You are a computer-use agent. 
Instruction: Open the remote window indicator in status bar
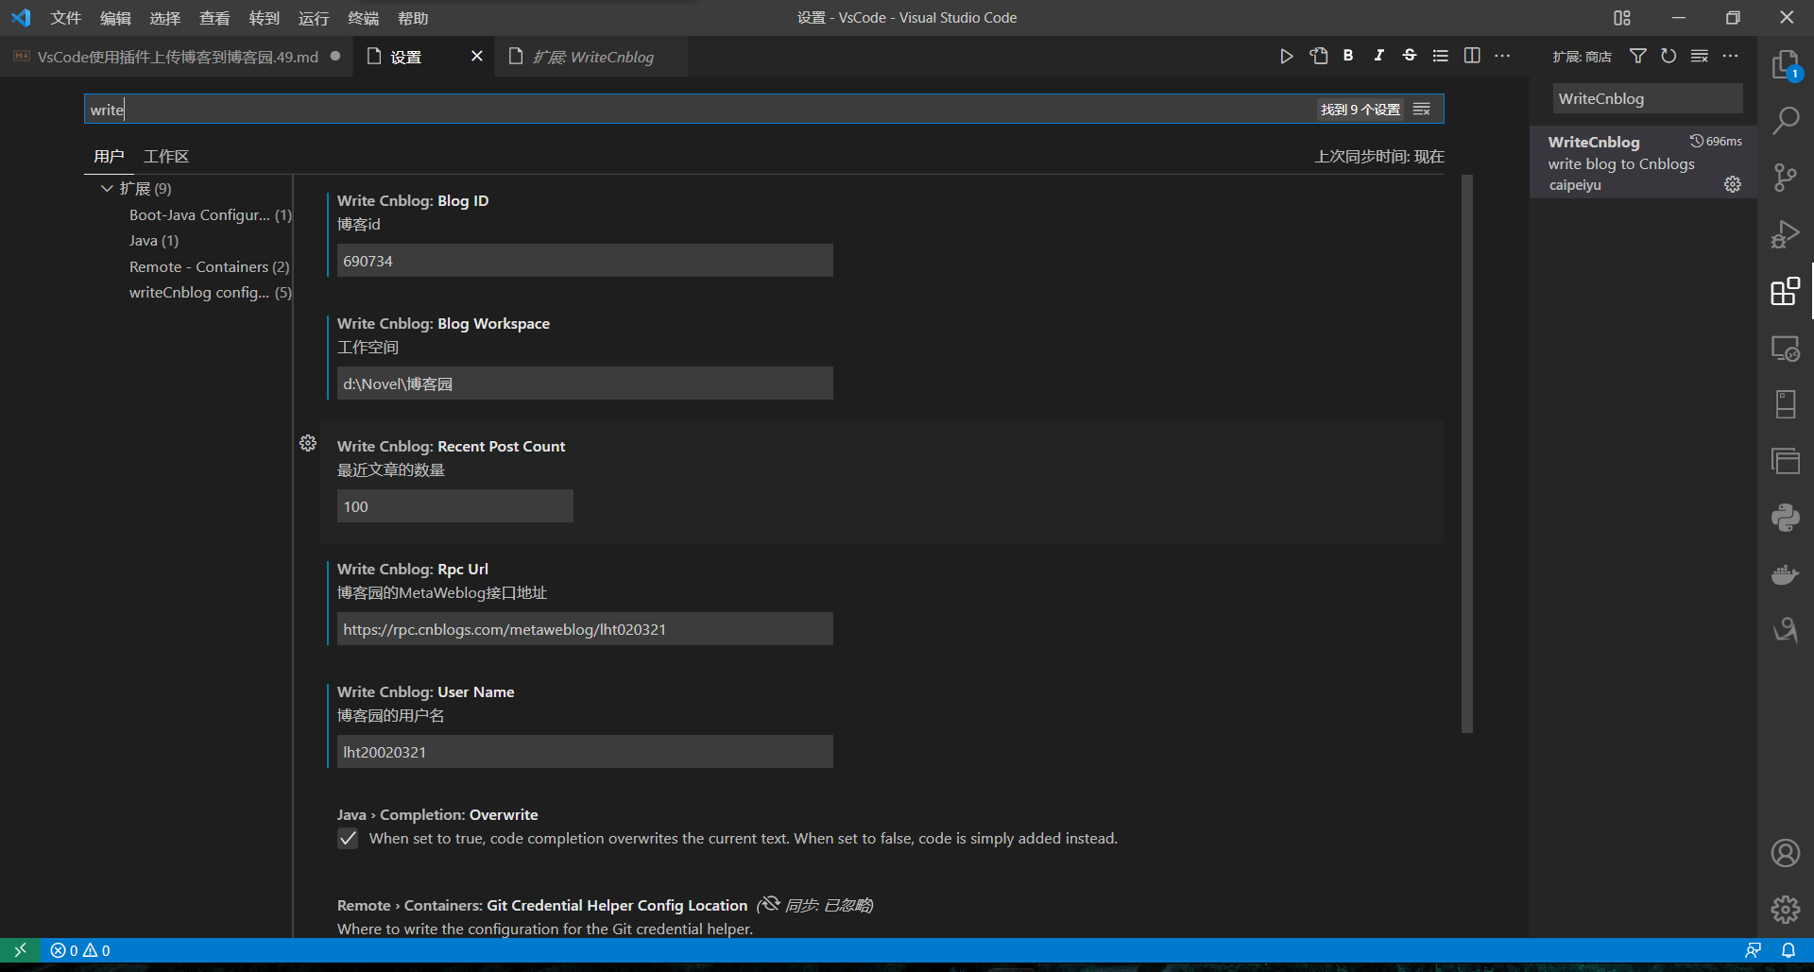pyautogui.click(x=20, y=950)
